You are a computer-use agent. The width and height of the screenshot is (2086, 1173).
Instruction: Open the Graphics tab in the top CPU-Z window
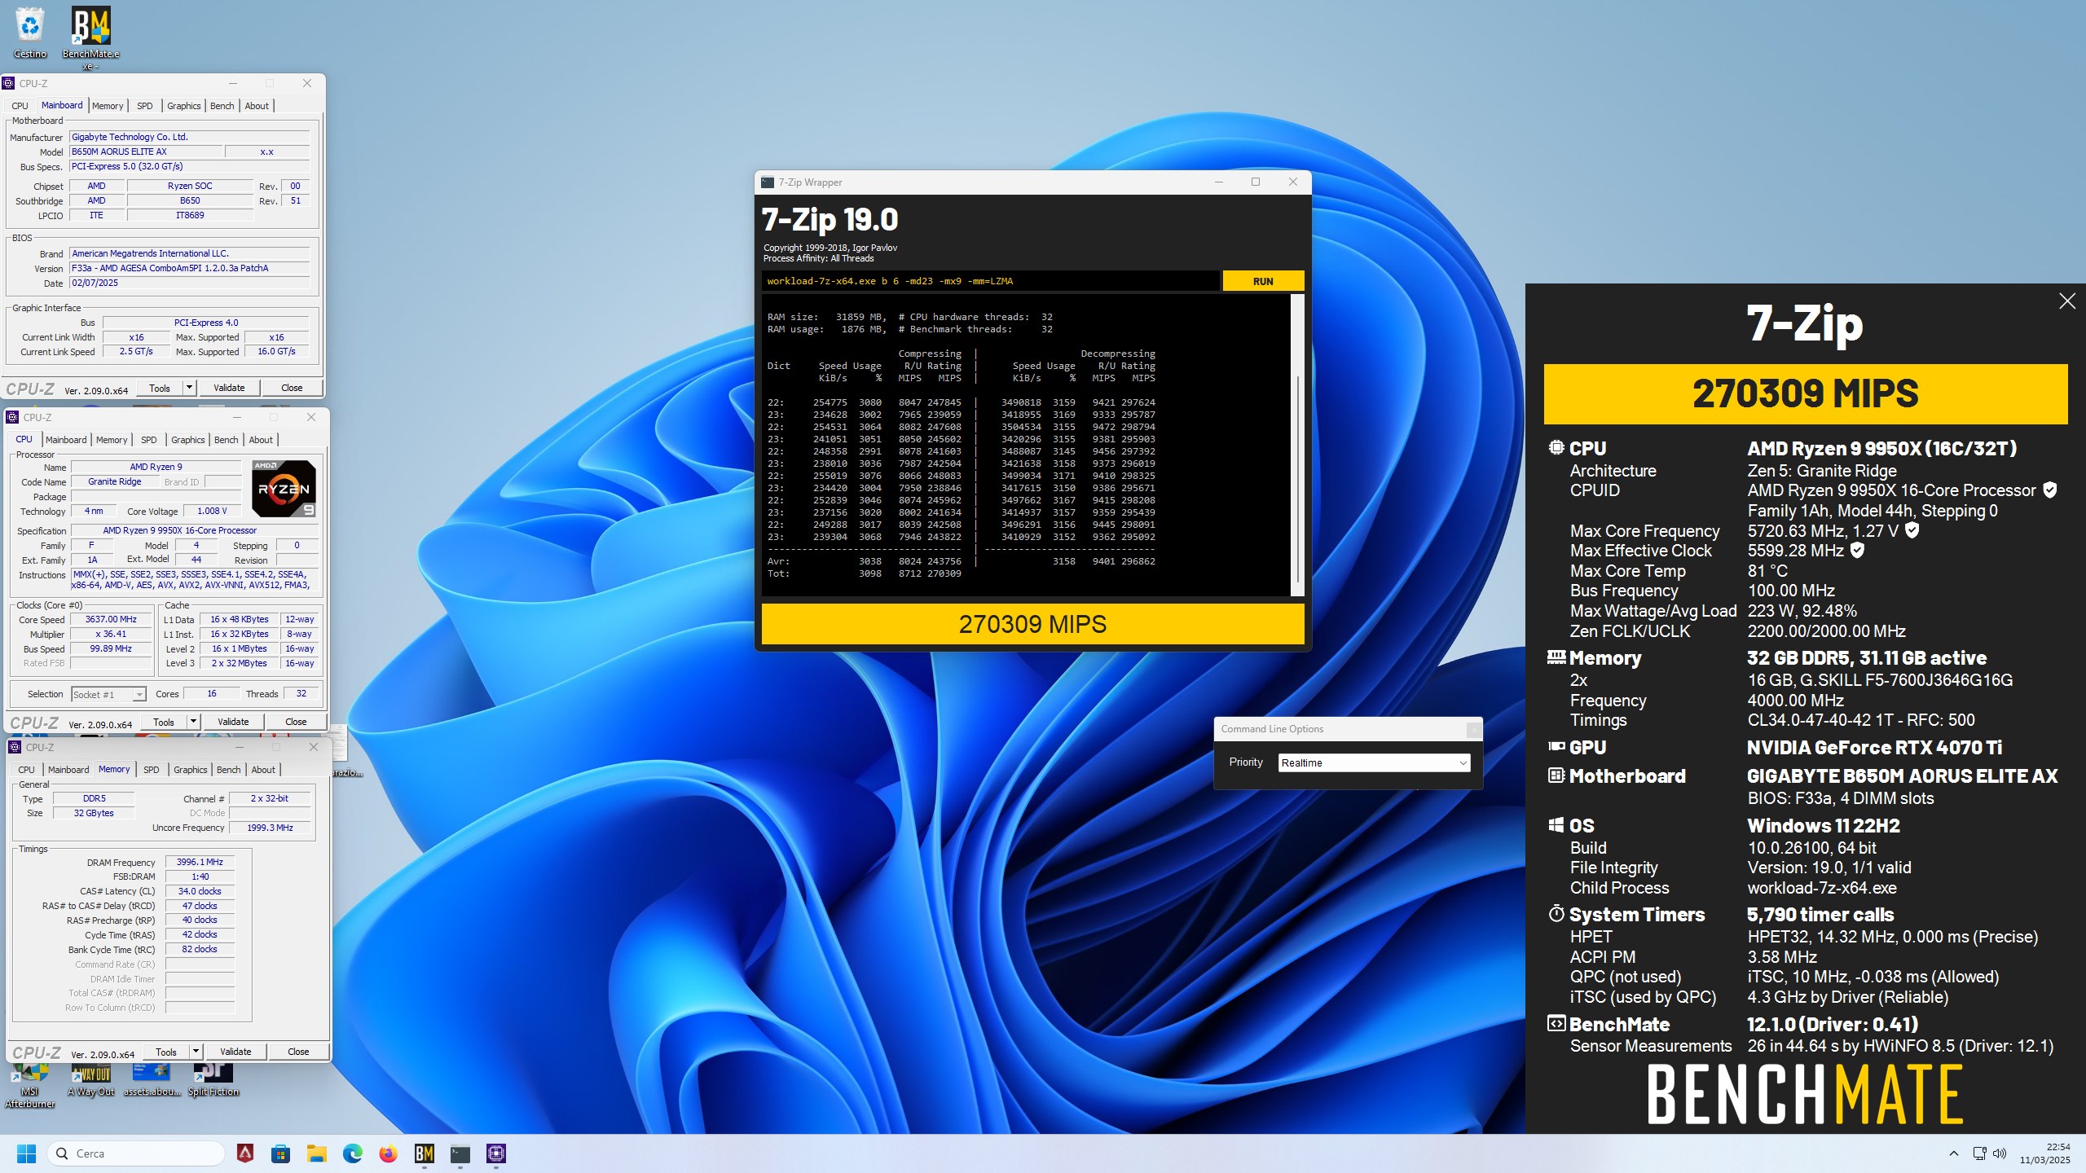[183, 106]
